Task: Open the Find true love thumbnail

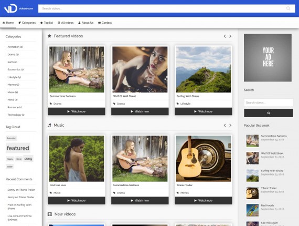Action: click(x=77, y=159)
